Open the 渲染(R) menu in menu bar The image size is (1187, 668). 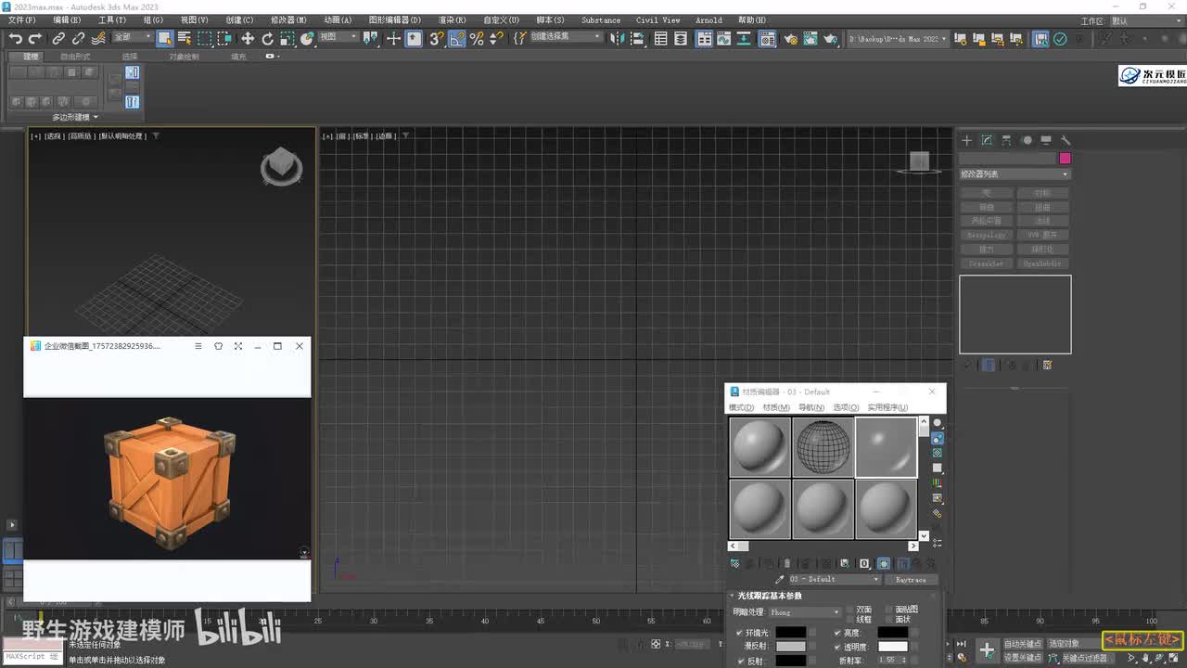point(452,19)
